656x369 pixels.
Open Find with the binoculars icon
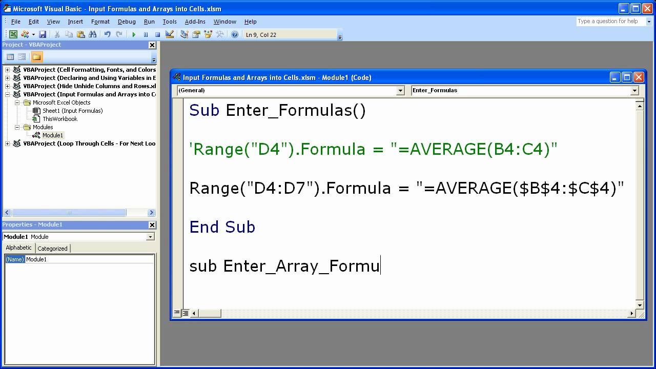pos(92,34)
